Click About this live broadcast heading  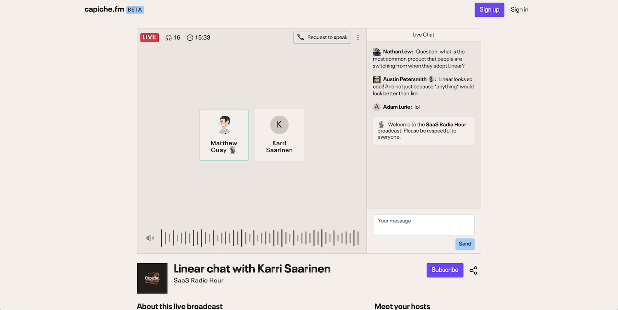(x=180, y=306)
